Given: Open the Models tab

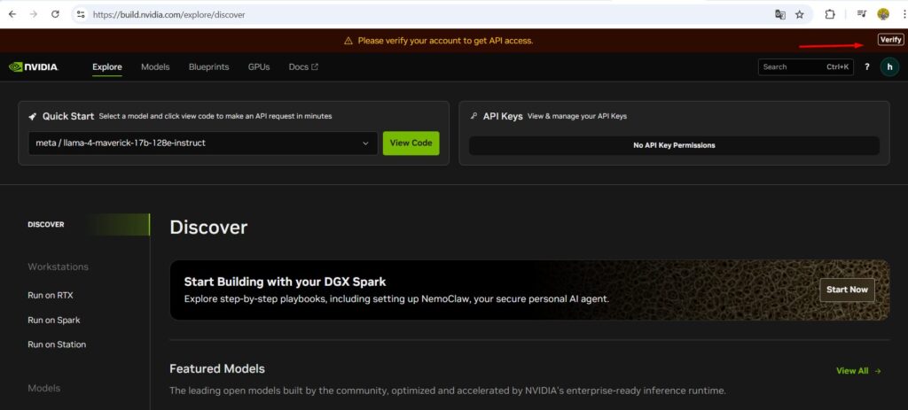Looking at the screenshot, I should (x=155, y=67).
